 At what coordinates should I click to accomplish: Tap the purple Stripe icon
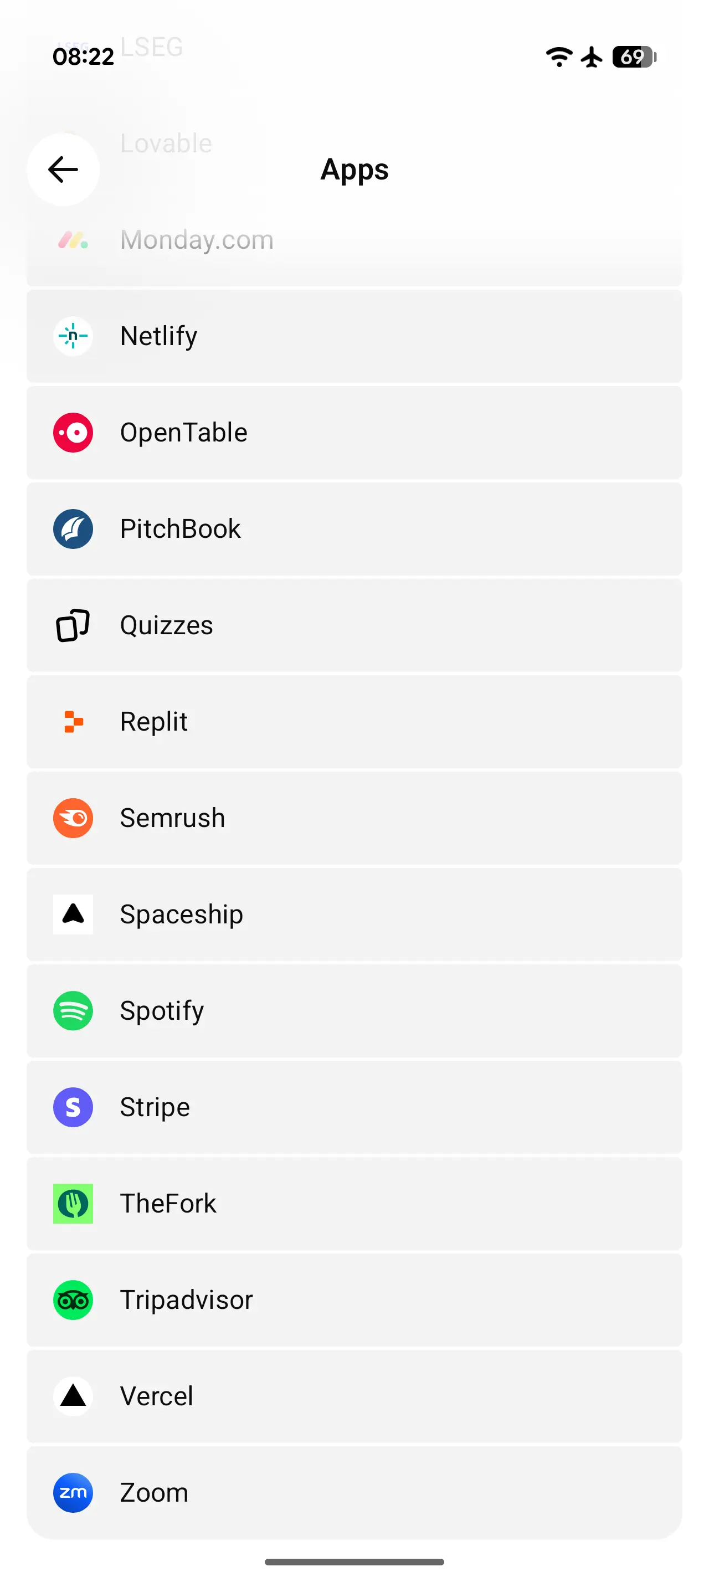tap(73, 1107)
